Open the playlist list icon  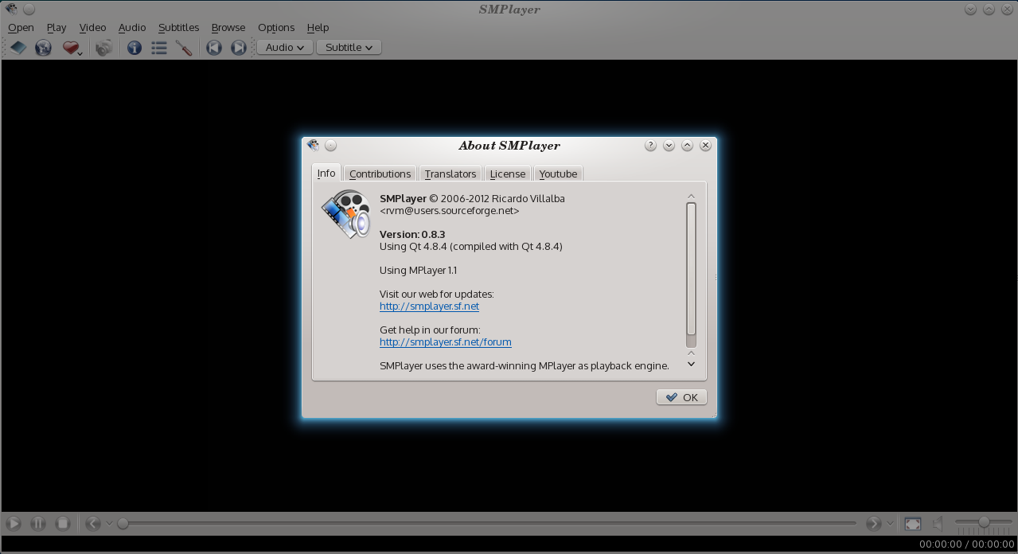(x=159, y=48)
